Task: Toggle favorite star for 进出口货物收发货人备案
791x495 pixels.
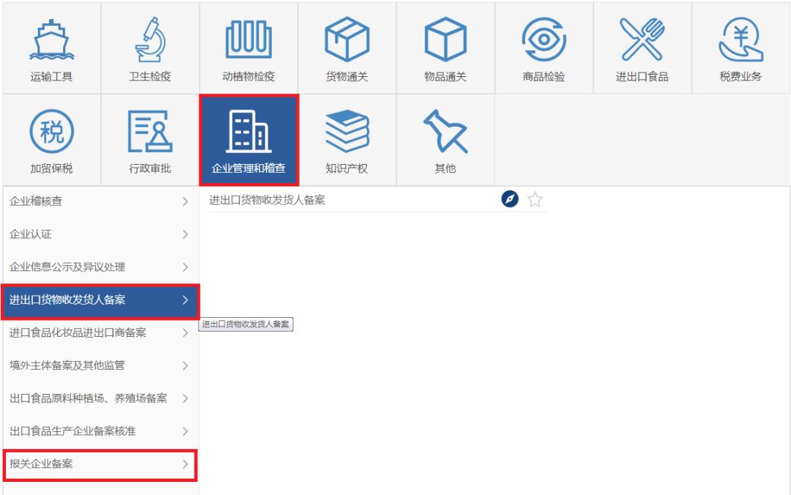Action: (x=535, y=199)
